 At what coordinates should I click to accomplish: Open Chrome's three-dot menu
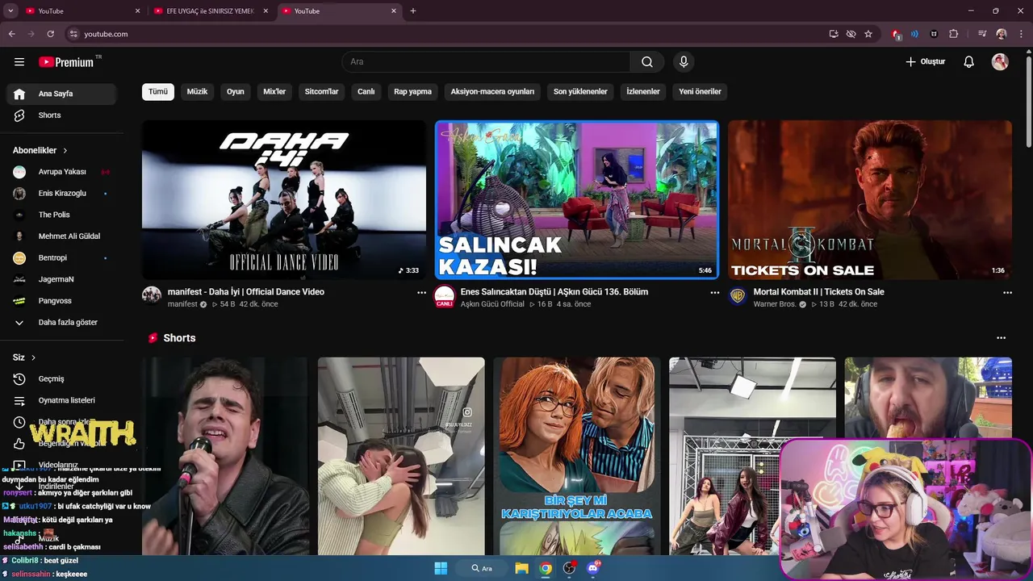click(x=1020, y=34)
